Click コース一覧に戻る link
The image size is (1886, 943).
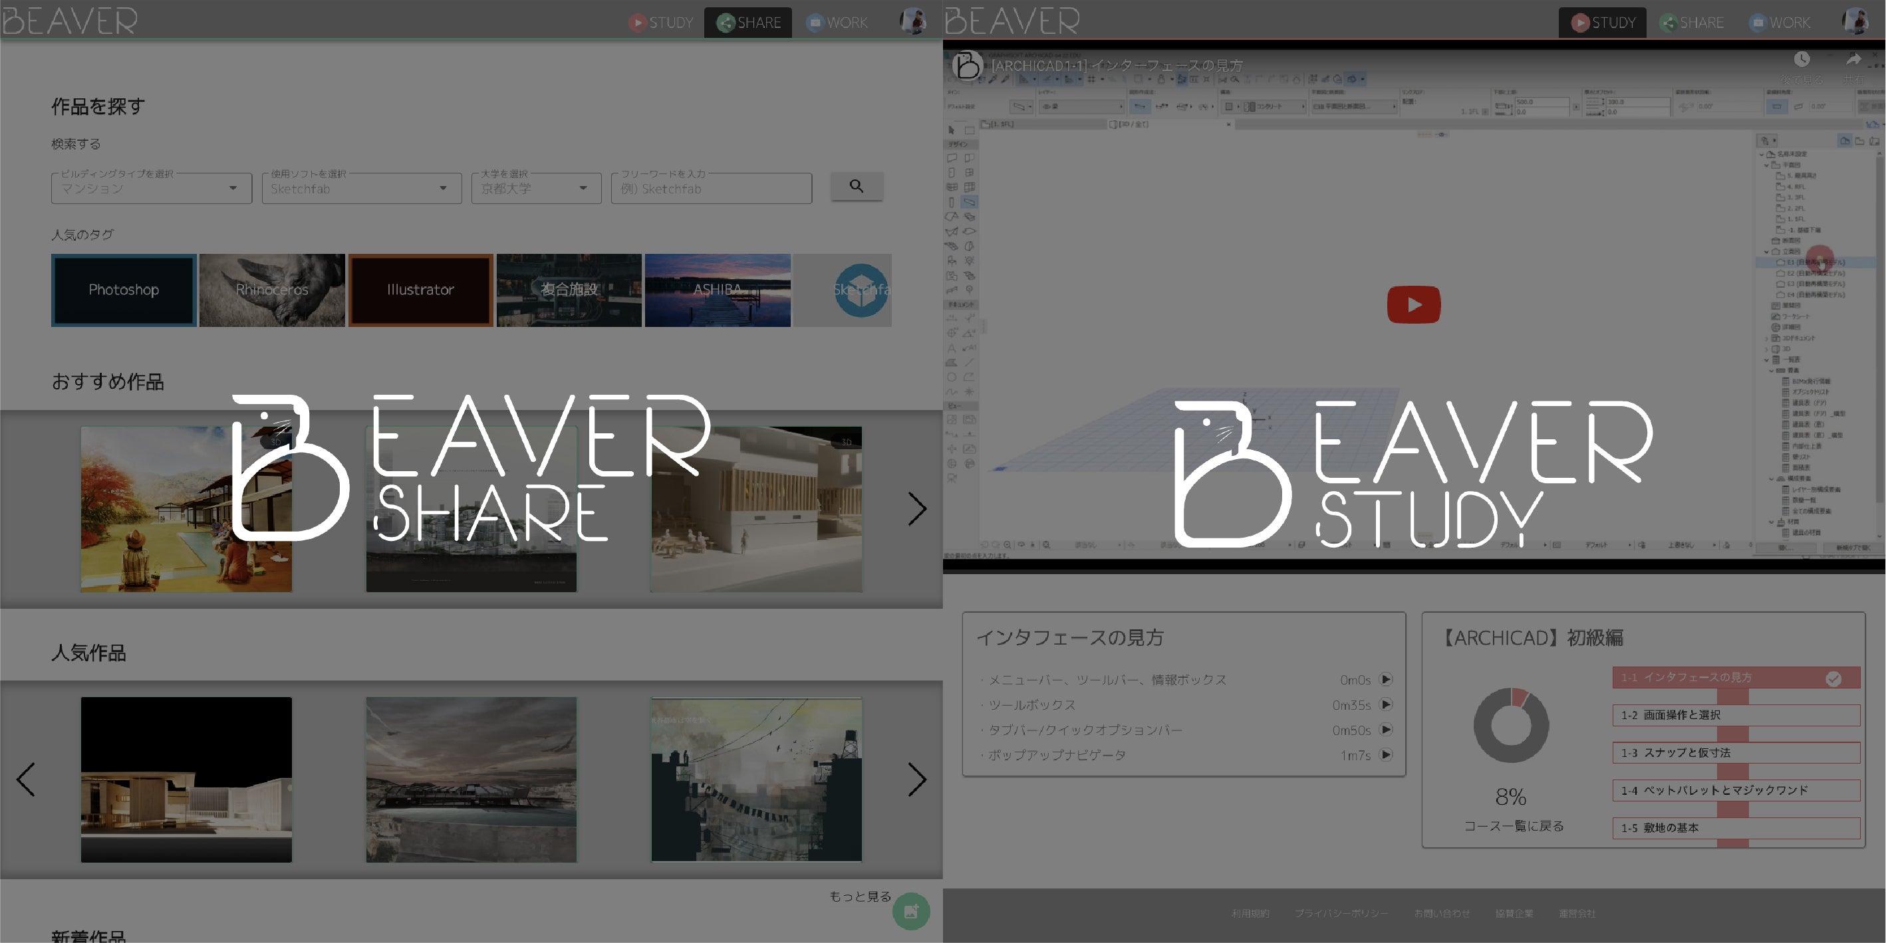coord(1514,825)
